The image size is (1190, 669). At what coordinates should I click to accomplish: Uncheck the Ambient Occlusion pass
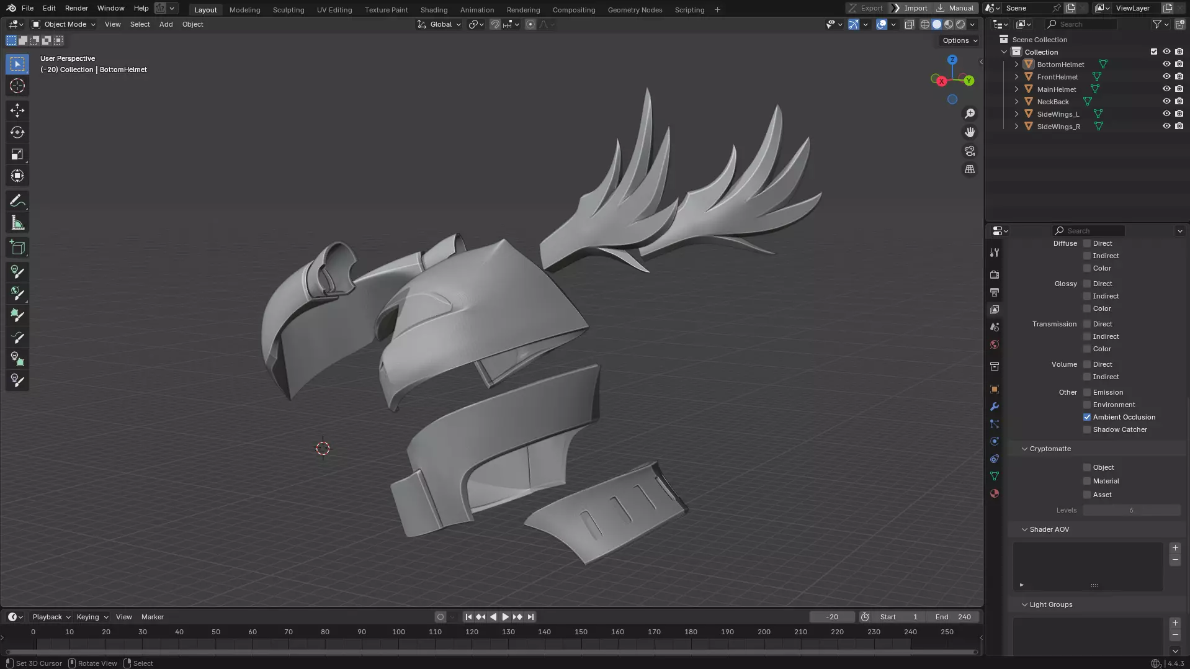coord(1087,417)
